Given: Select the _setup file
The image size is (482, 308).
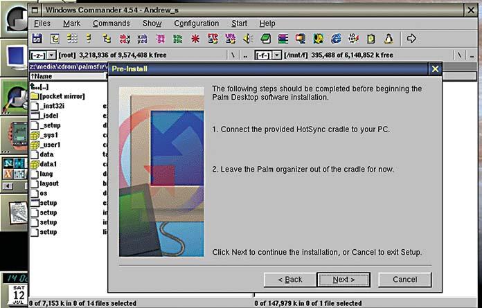Looking at the screenshot, I should [46, 125].
